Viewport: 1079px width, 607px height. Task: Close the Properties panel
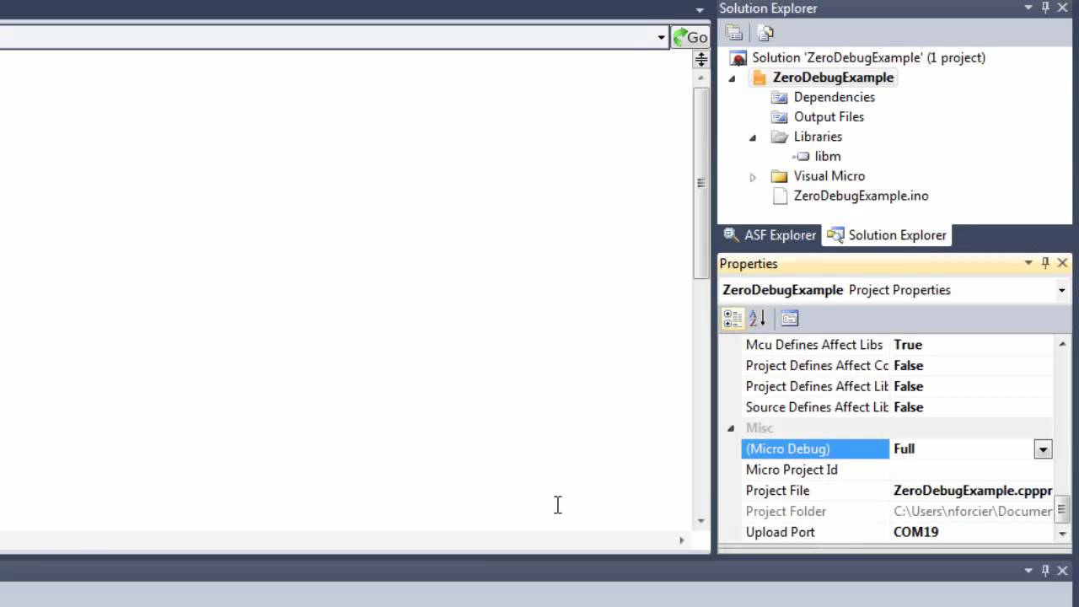[x=1062, y=263]
